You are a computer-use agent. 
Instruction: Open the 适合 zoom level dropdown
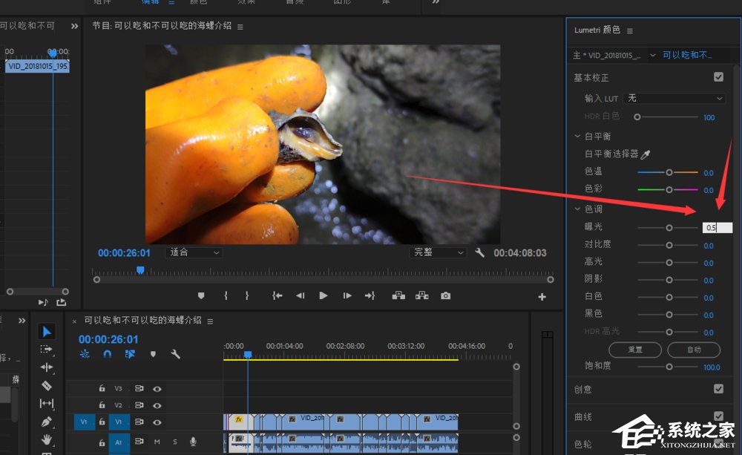tap(193, 252)
